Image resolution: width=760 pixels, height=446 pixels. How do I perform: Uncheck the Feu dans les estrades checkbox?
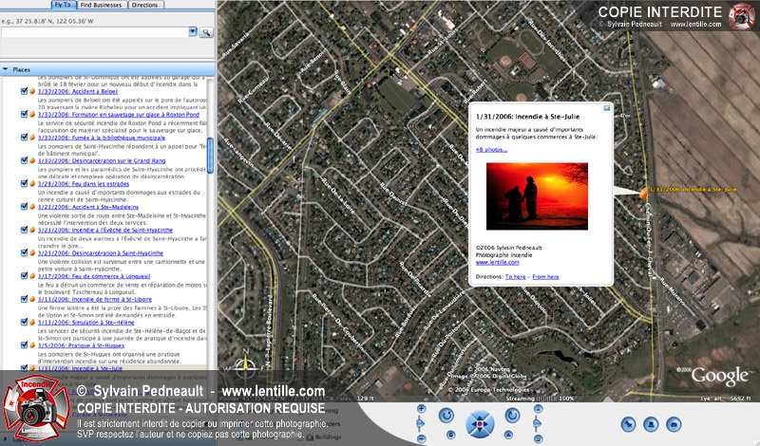pyautogui.click(x=24, y=183)
